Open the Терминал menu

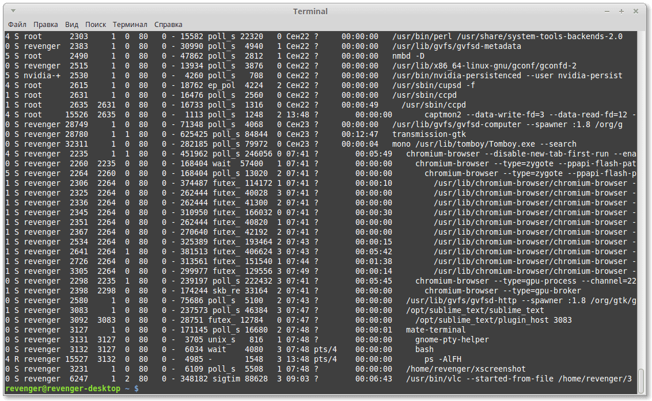130,25
